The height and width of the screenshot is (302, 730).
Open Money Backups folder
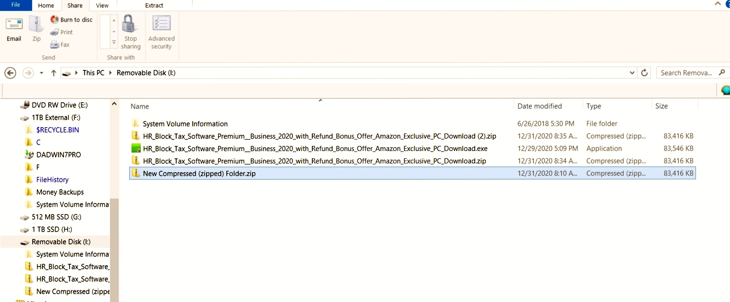(60, 192)
